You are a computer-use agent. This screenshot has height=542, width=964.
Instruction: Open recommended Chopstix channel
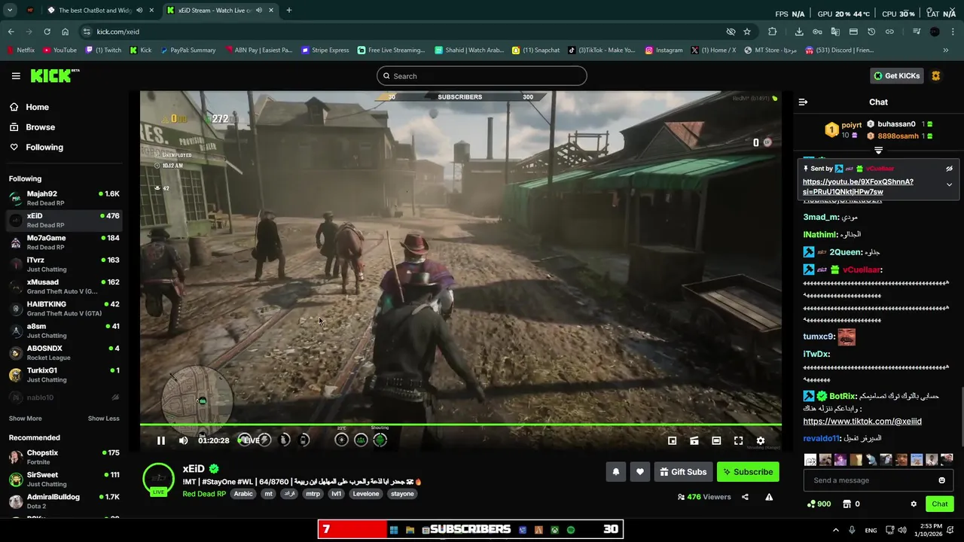pos(63,457)
